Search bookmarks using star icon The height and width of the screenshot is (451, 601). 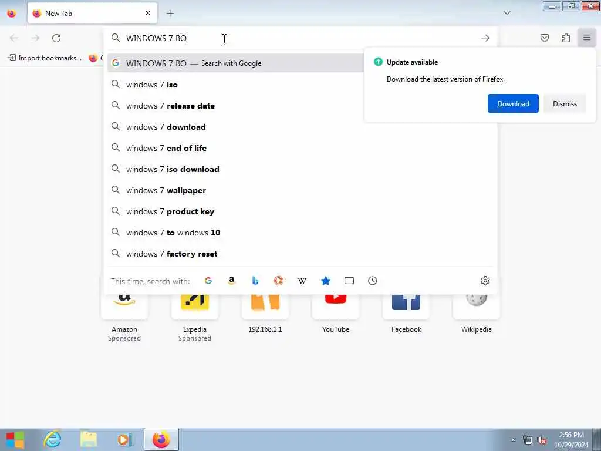325,281
